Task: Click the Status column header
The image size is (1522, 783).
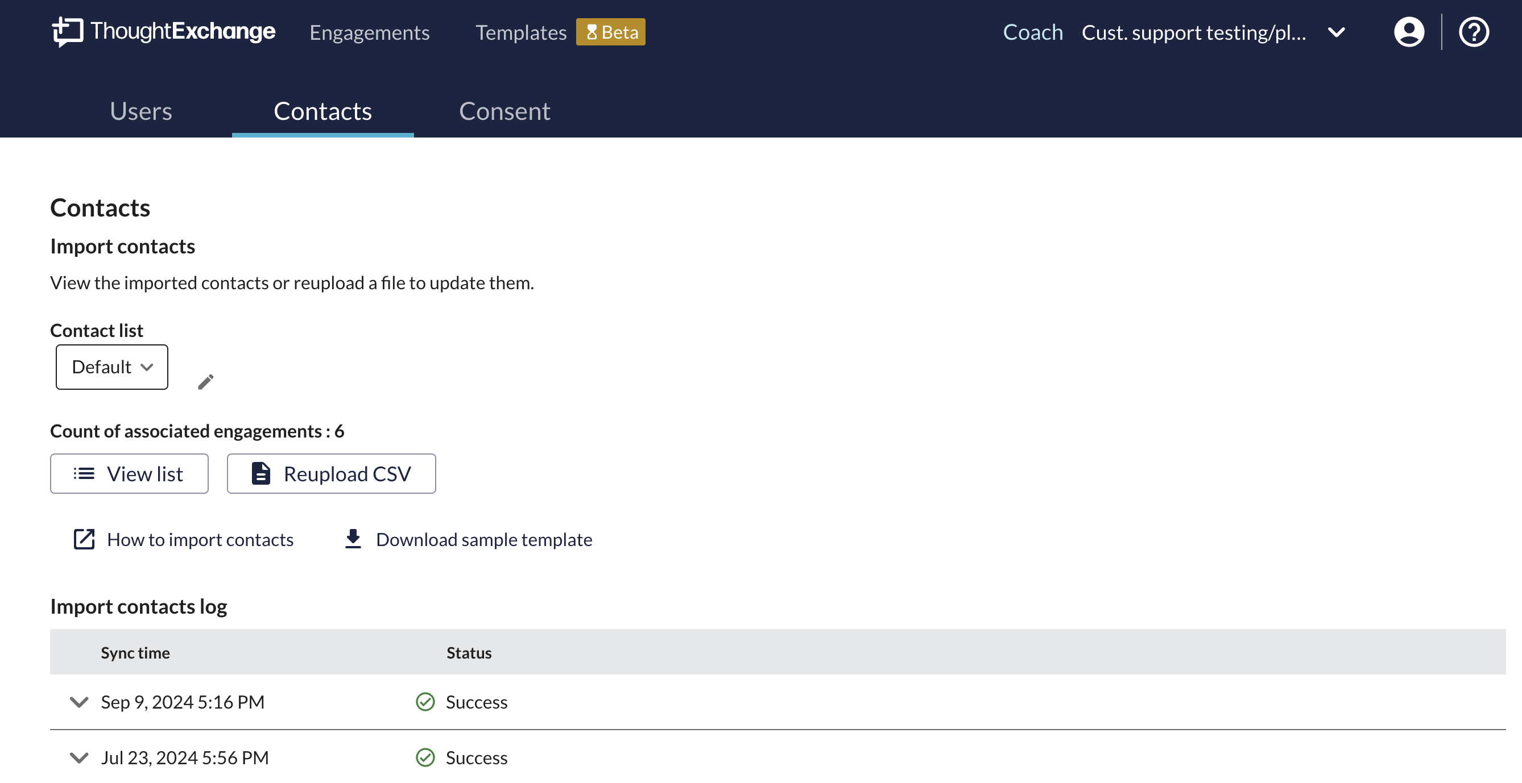Action: click(469, 653)
